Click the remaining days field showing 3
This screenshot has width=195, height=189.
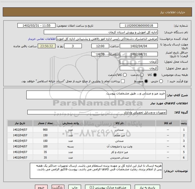[73, 46]
